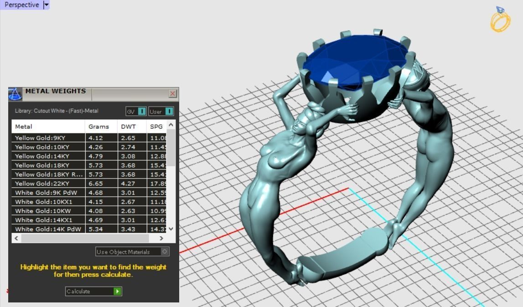Click the 4.27 DWT value
Image resolution: width=523 pixels, height=307 pixels.
128,184
